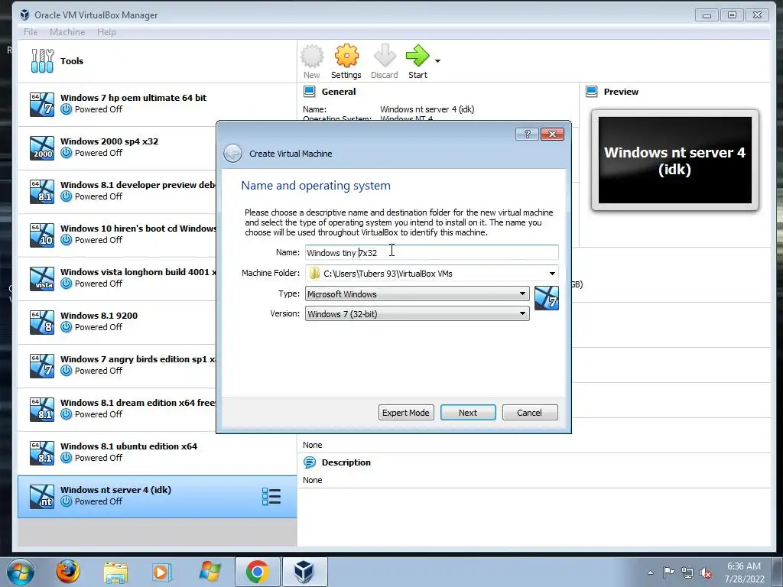Show hidden system tray icons arrow

tap(650, 572)
